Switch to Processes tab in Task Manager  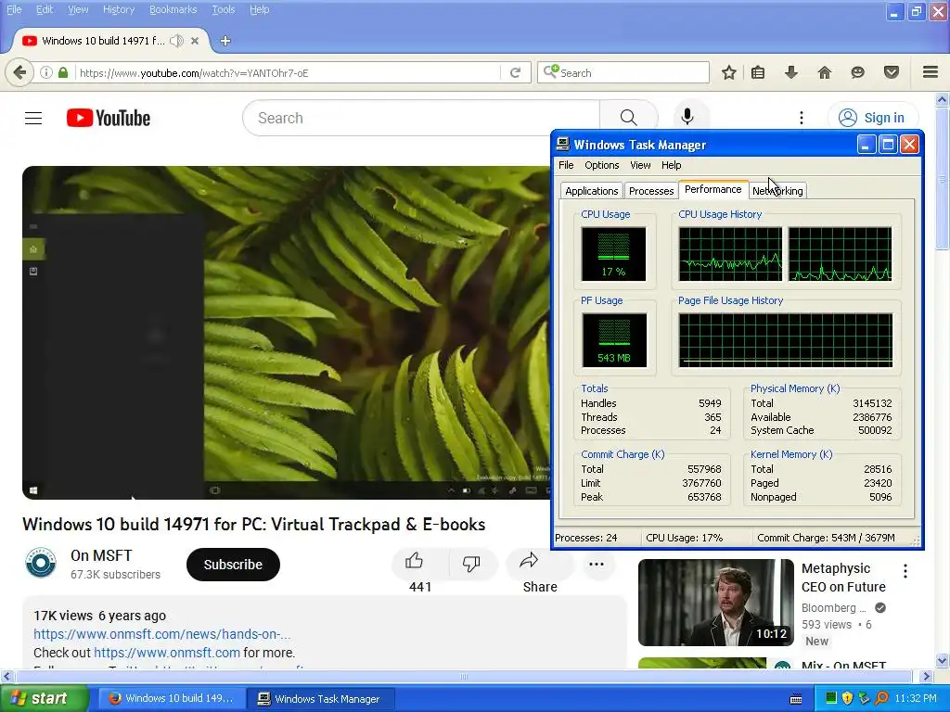(651, 191)
